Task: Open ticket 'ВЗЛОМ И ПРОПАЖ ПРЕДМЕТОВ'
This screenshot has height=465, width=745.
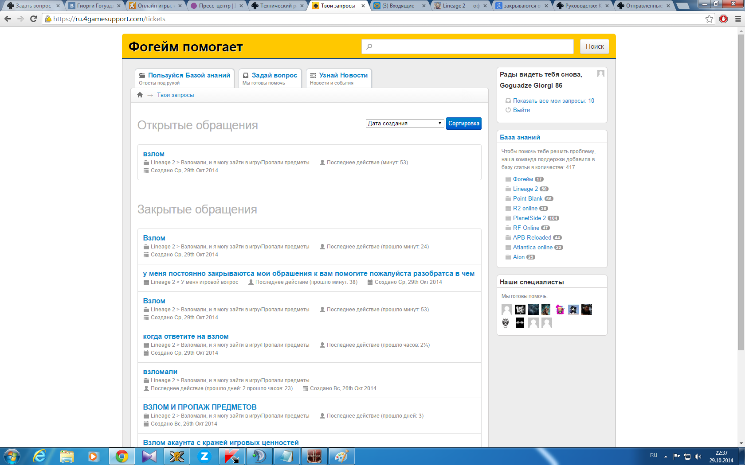Action: click(x=200, y=407)
